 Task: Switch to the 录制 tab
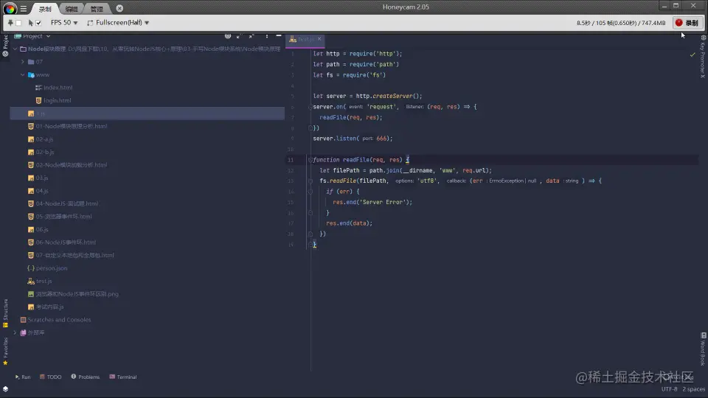pyautogui.click(x=45, y=9)
